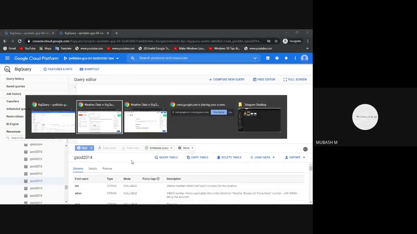The width and height of the screenshot is (417, 234).
Task: Activate Cloud Shell icon in header
Action: tap(268, 58)
